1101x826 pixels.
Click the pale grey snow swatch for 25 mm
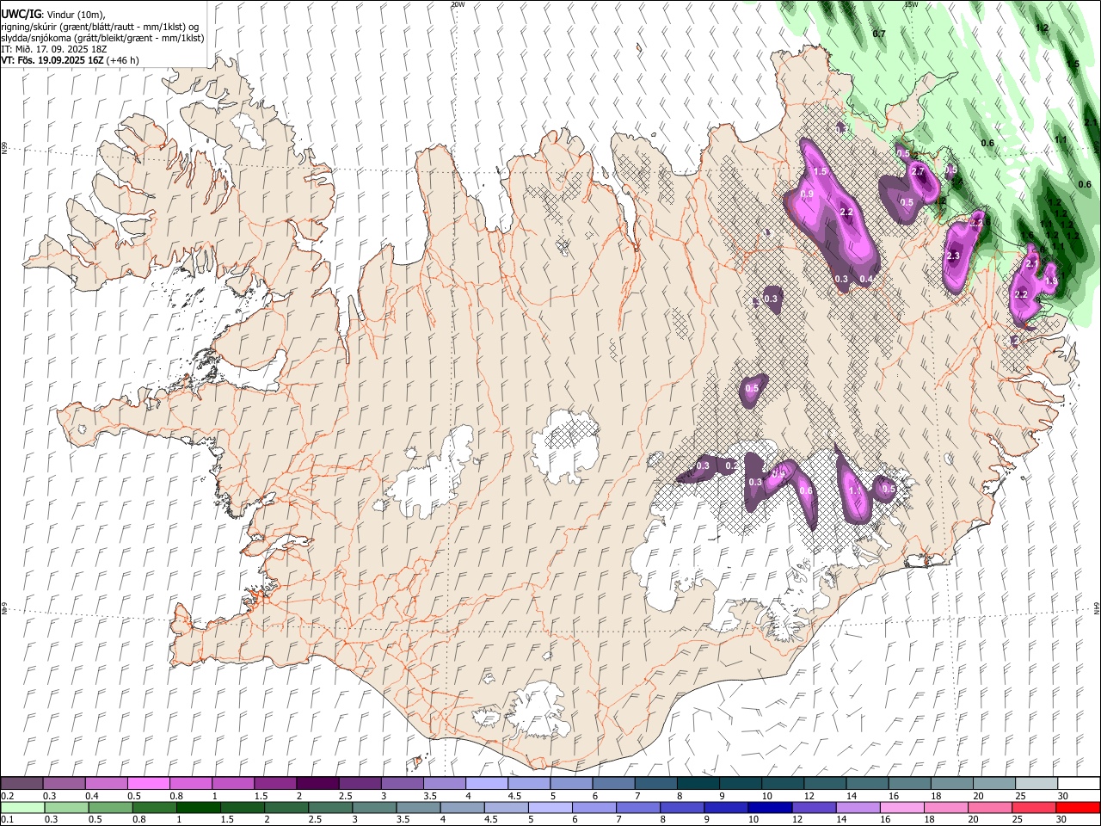click(1036, 784)
